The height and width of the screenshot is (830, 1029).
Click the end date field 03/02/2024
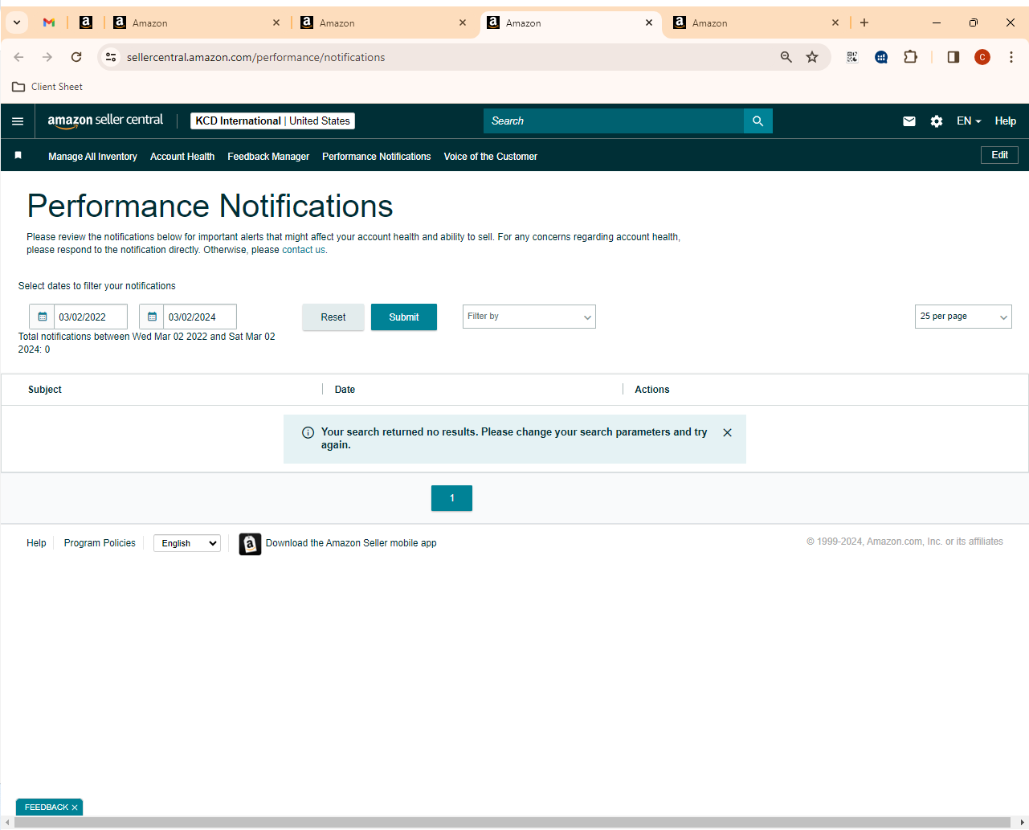pyautogui.click(x=200, y=317)
